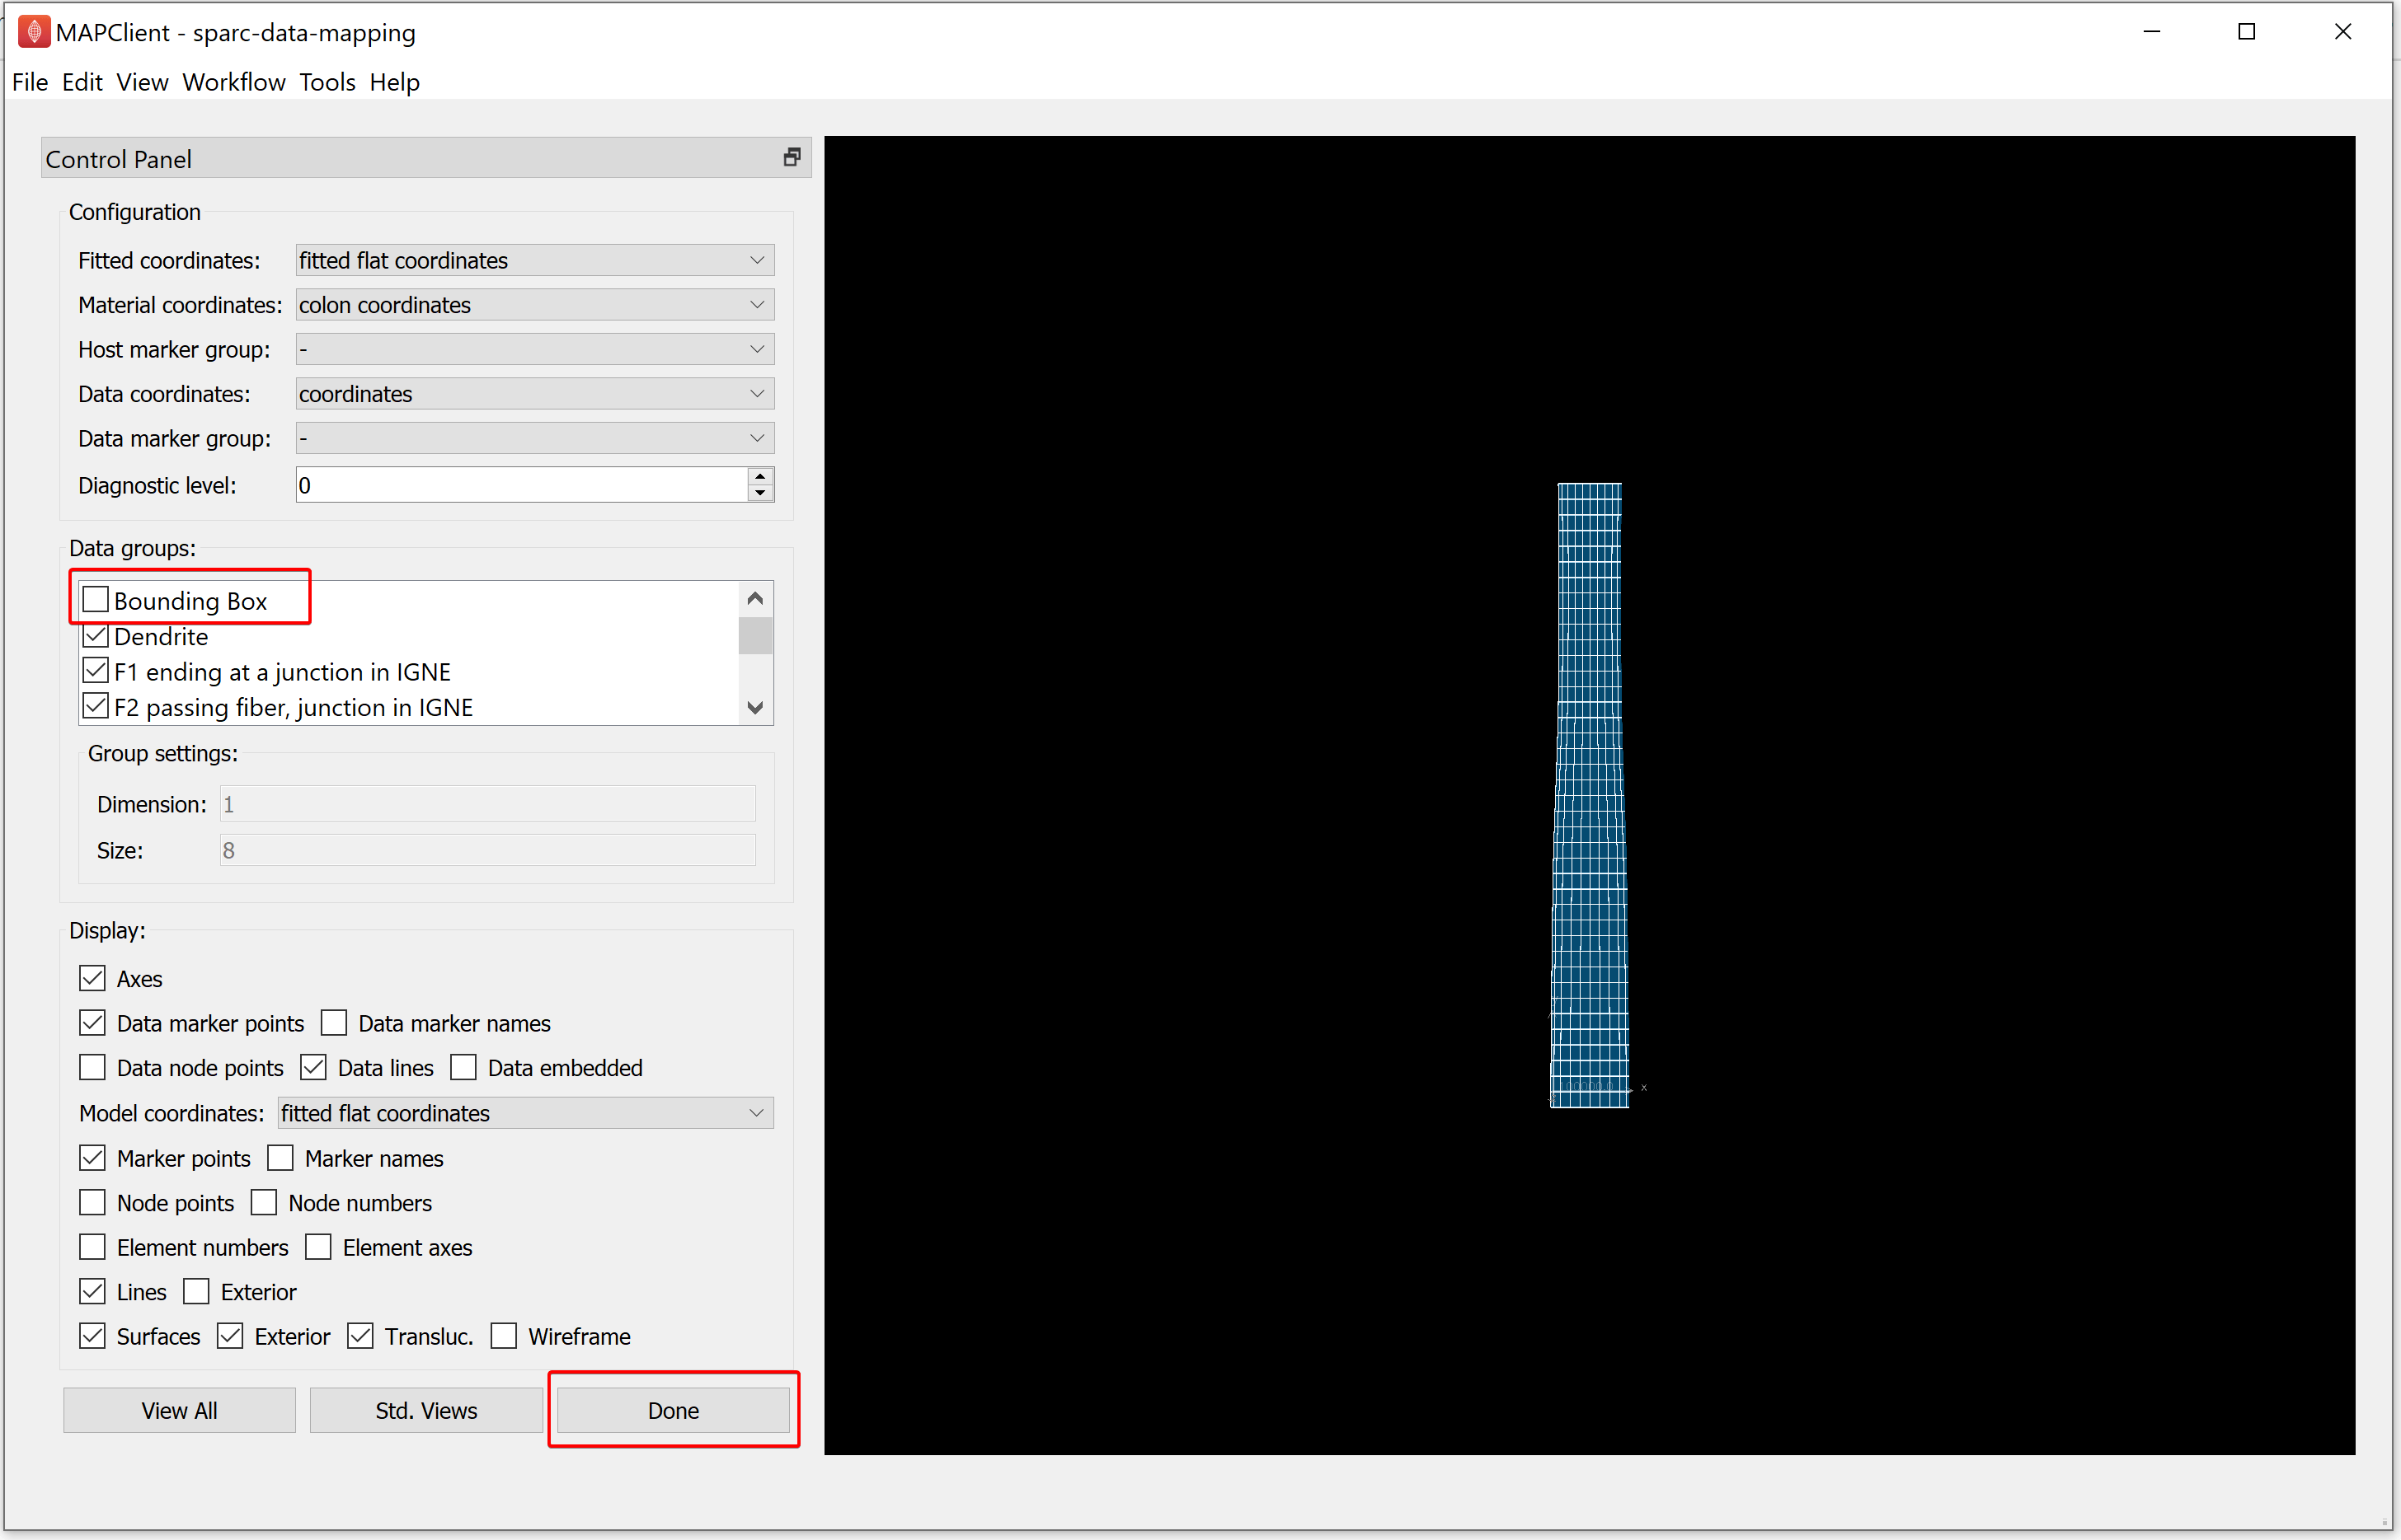Click the data groups scrollbar thumb

(x=755, y=635)
